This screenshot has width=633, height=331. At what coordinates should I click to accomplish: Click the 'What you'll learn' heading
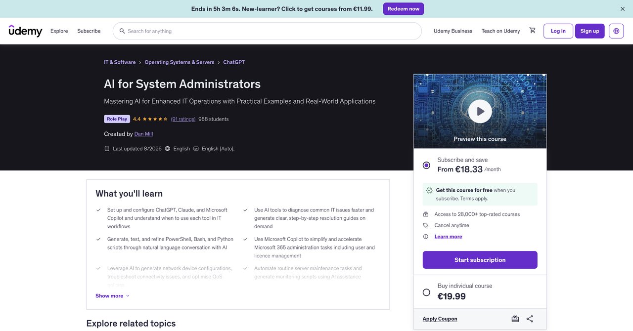pyautogui.click(x=129, y=194)
